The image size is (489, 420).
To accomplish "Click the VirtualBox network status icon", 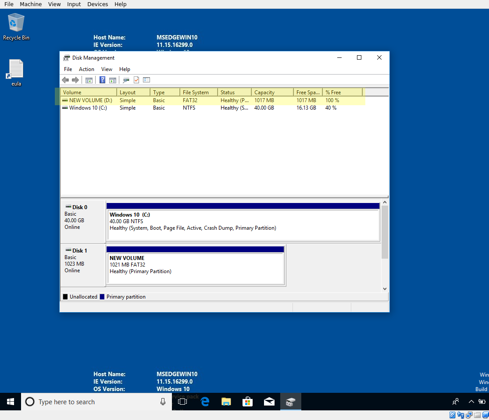I will click(x=469, y=415).
